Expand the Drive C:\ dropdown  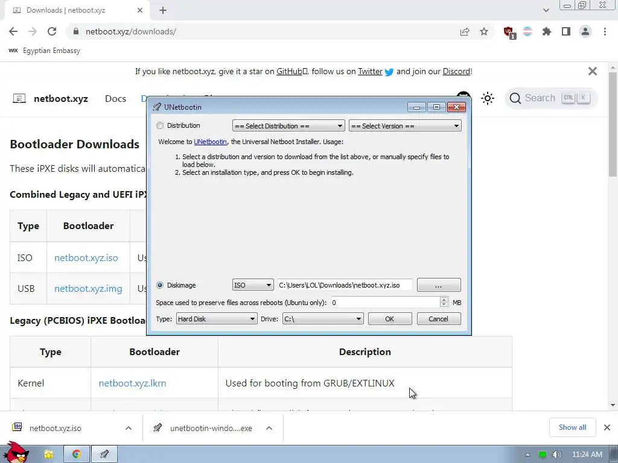point(323,319)
